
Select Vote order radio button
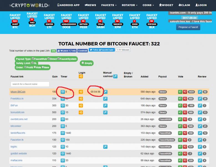[x=35, y=67]
